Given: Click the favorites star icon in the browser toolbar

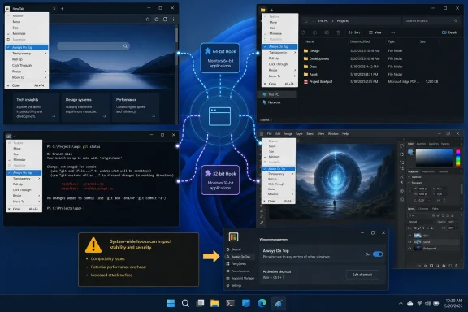Looking at the screenshot, I should 147,19.
